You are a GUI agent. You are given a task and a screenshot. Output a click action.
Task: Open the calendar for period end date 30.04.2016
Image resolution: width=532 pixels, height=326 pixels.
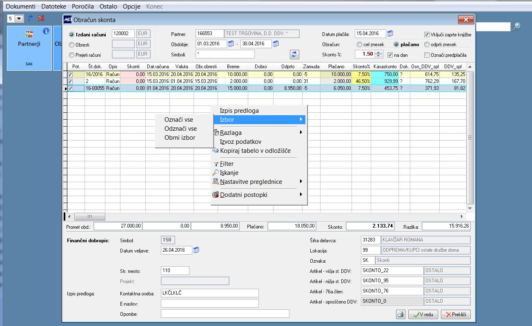276,44
